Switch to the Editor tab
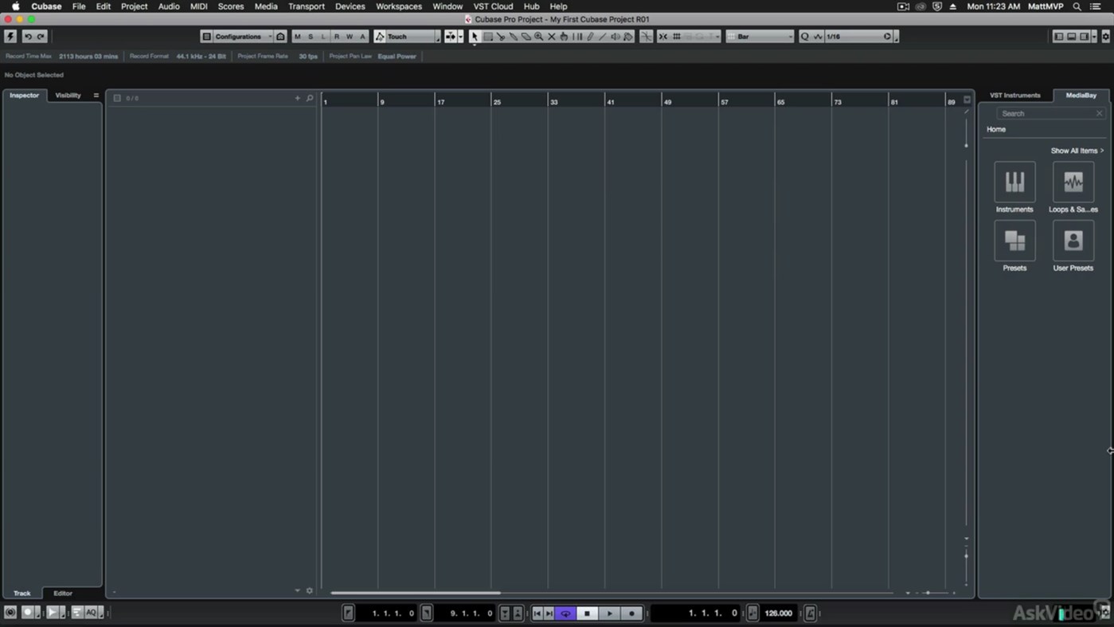Screen dimensions: 1114x627 pos(62,593)
